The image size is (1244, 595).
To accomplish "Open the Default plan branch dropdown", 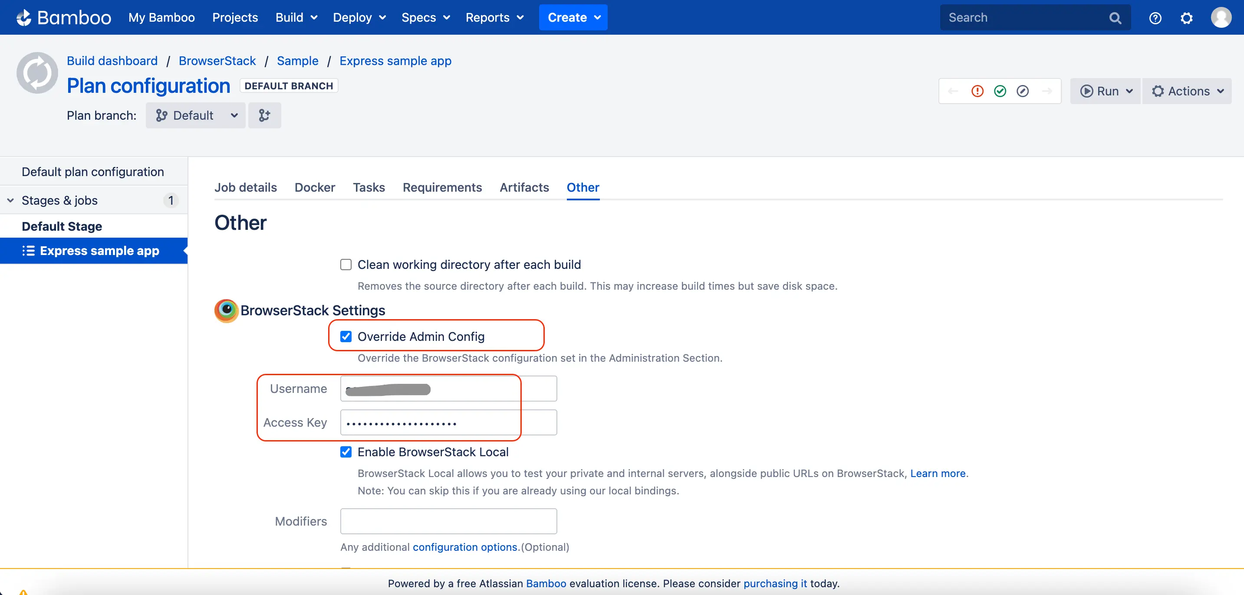I will (x=196, y=115).
